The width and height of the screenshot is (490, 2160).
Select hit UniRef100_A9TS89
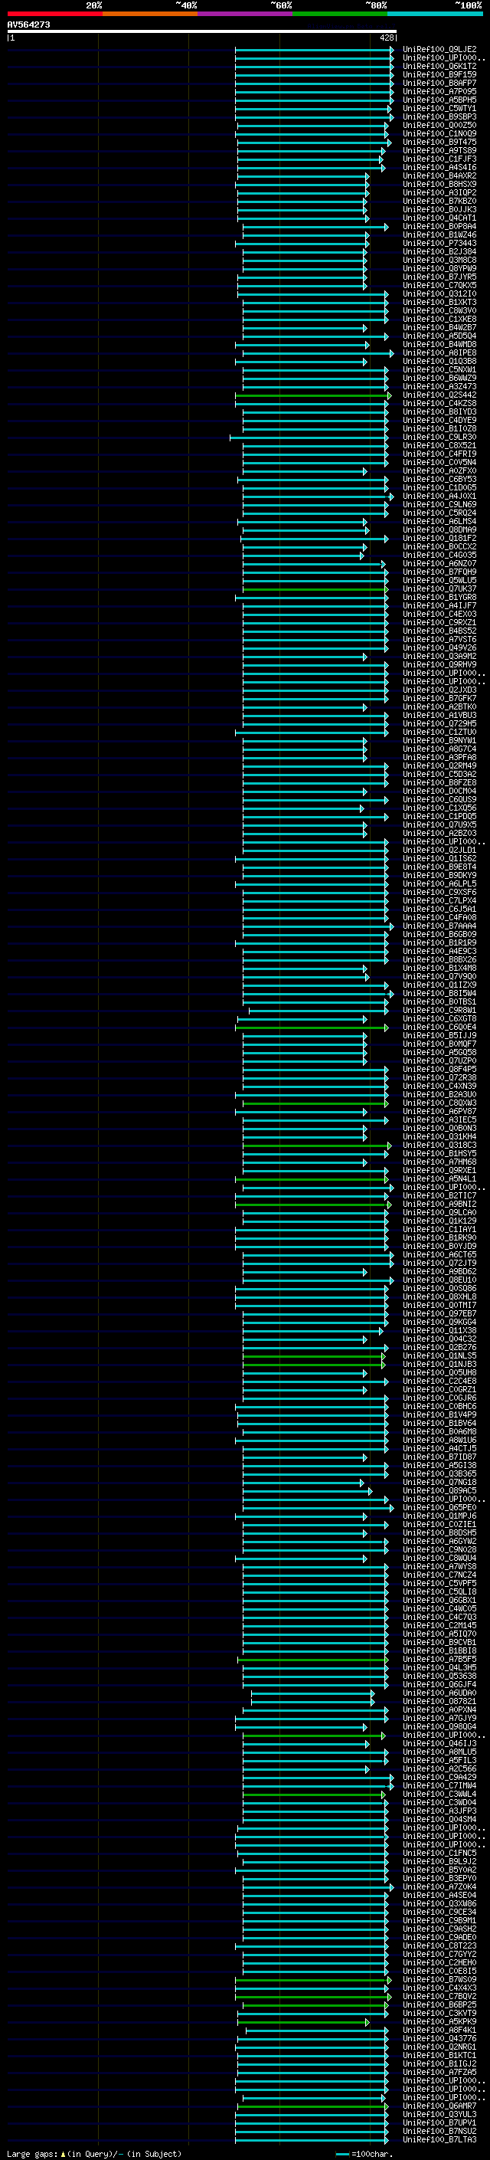point(439,150)
